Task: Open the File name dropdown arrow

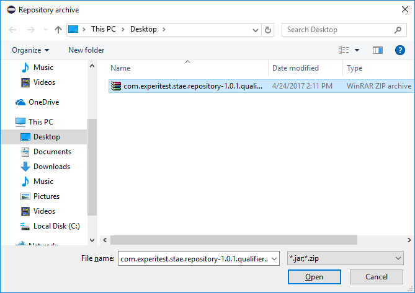Action: [x=274, y=259]
